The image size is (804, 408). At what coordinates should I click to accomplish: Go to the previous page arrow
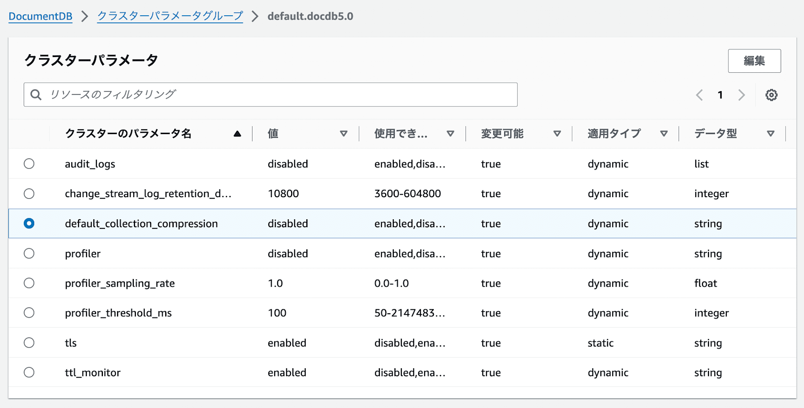(x=699, y=95)
